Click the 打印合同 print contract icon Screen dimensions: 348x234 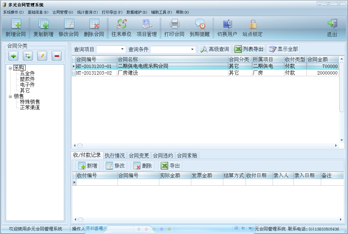pyautogui.click(x=174, y=28)
